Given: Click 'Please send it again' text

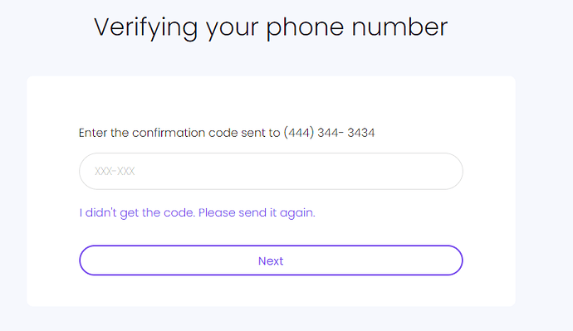Looking at the screenshot, I should click(x=257, y=212).
